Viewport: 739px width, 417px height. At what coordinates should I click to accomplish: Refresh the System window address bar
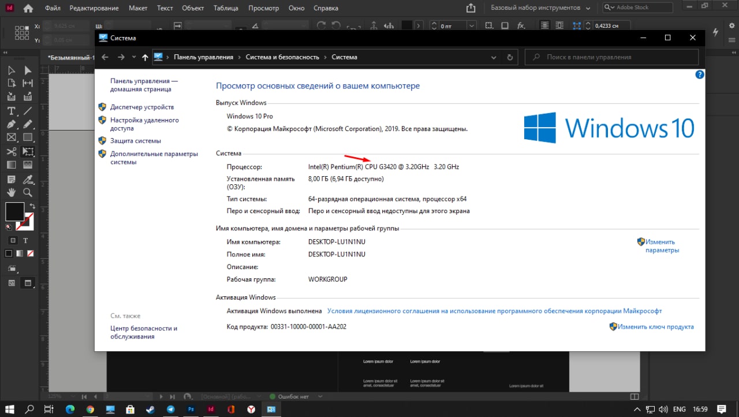point(509,57)
